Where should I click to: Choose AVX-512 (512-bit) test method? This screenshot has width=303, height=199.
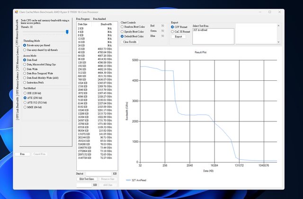point(25,103)
